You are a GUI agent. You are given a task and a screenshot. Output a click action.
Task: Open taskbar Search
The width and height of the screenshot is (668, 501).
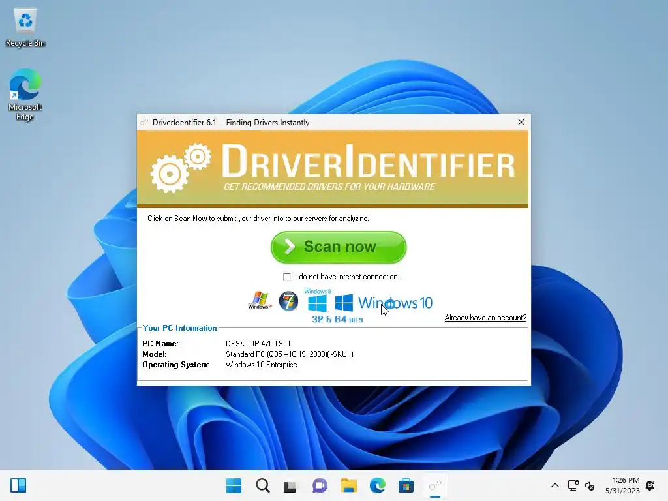click(262, 485)
